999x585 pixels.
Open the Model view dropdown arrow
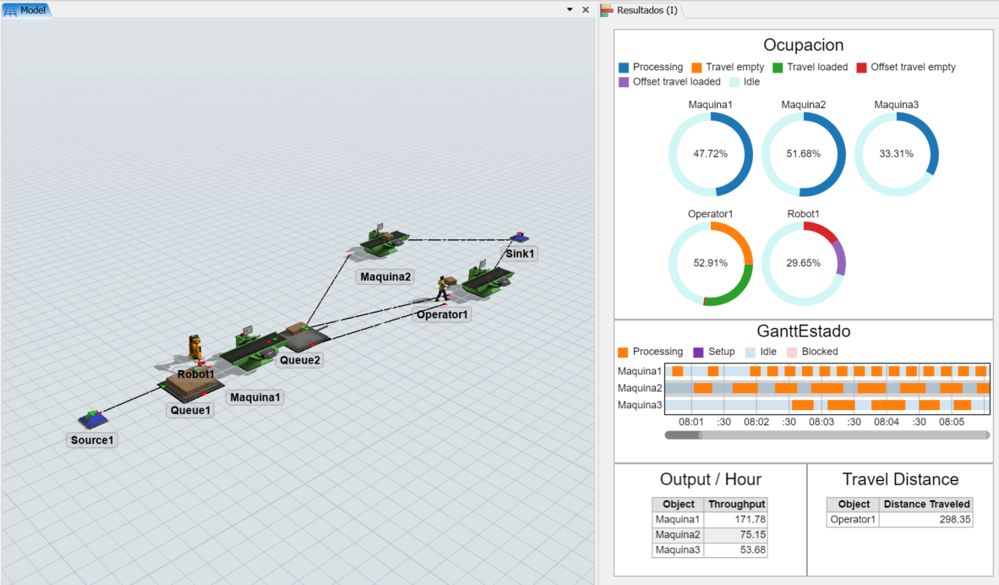[x=570, y=10]
